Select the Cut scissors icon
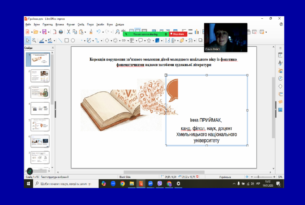Screen dimensions: 305x205 (69, 32)
